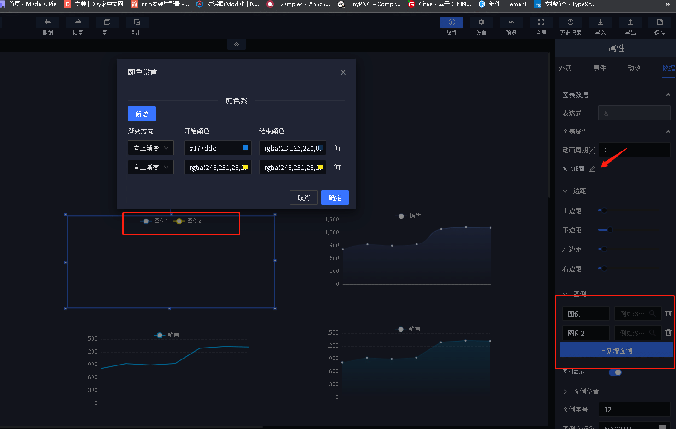The image size is (676, 429).
Task: Delete the first color row with trash icon
Action: click(x=337, y=148)
